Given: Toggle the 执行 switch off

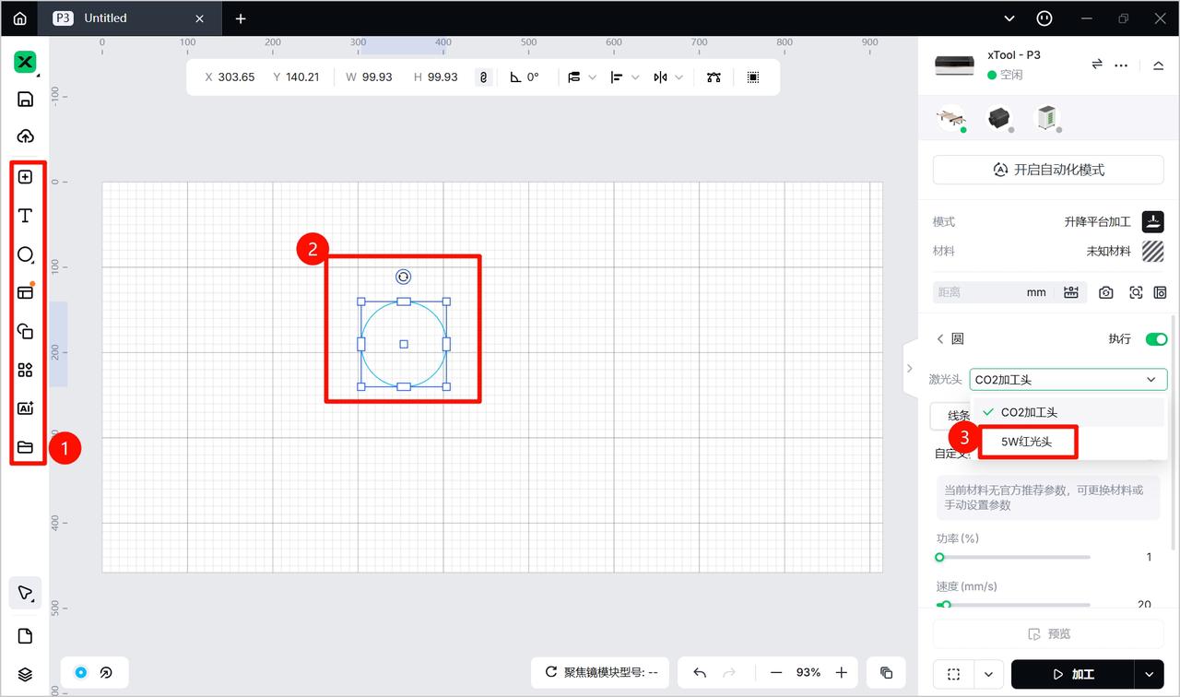Looking at the screenshot, I should [1155, 339].
